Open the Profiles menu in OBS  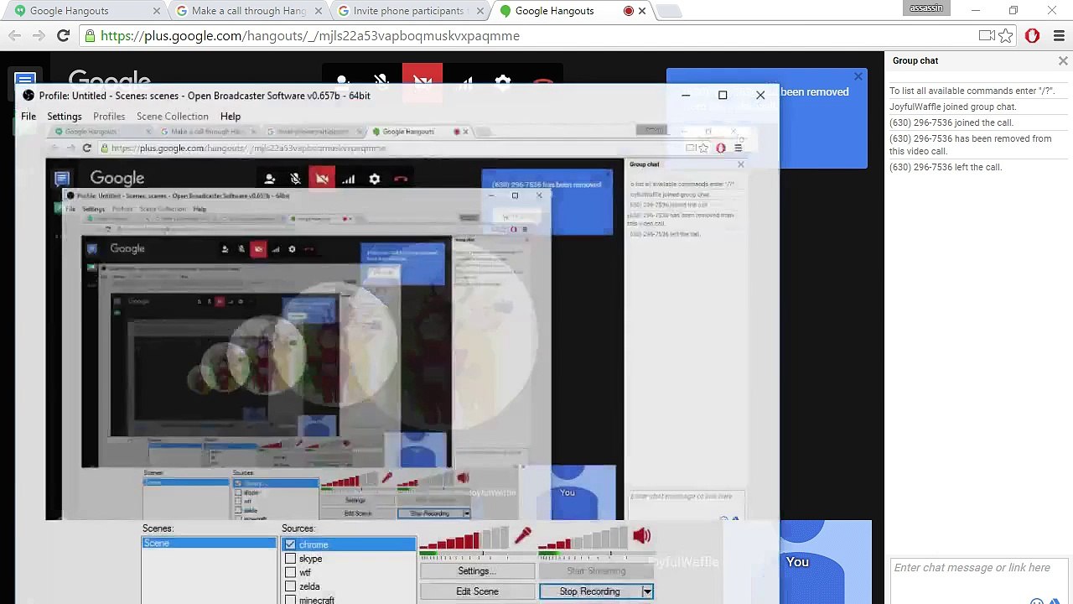click(109, 117)
